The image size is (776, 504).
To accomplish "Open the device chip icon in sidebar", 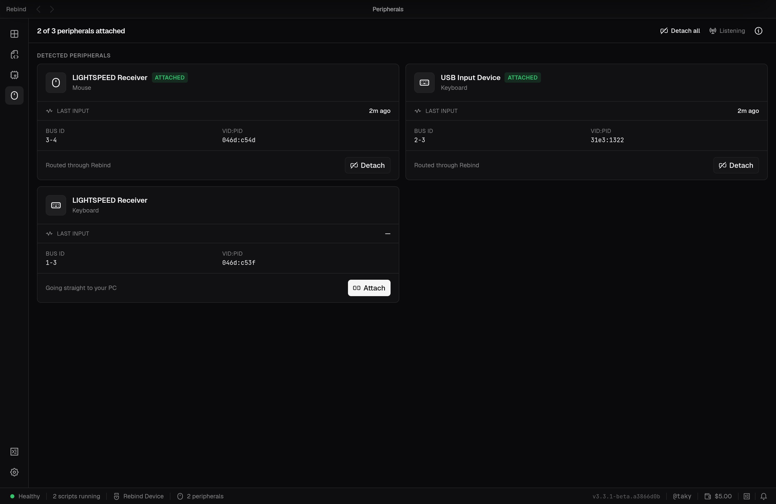I will [14, 75].
